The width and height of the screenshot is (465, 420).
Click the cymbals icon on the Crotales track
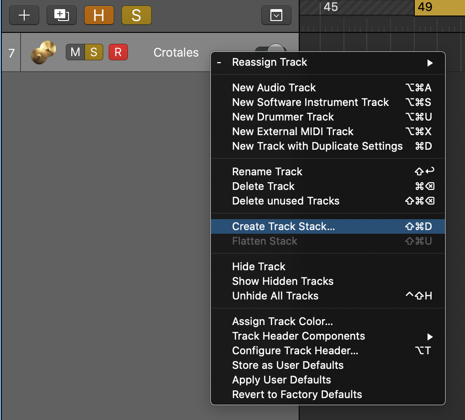click(43, 52)
